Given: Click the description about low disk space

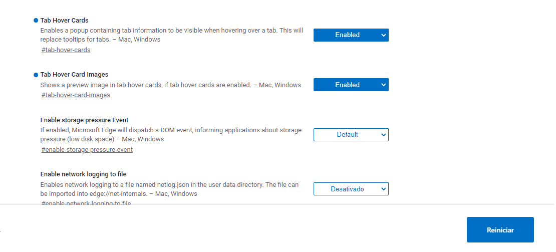Looking at the screenshot, I should click(171, 135).
